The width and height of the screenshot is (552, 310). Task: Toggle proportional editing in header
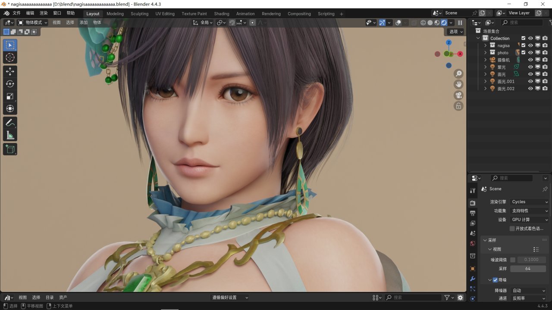click(252, 23)
